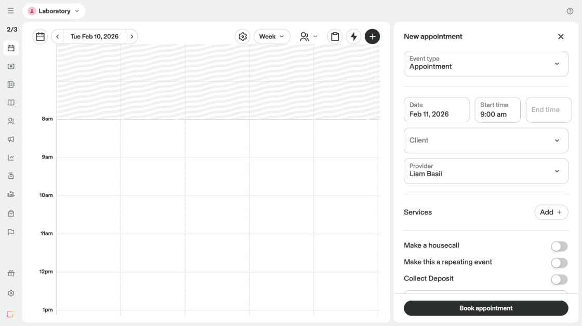The width and height of the screenshot is (582, 326).
Task: Go to the next week
Action: 132,37
